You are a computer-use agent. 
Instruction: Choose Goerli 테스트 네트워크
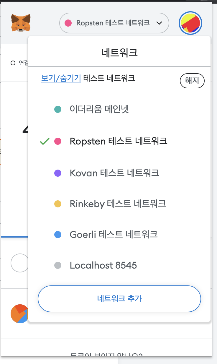click(114, 235)
